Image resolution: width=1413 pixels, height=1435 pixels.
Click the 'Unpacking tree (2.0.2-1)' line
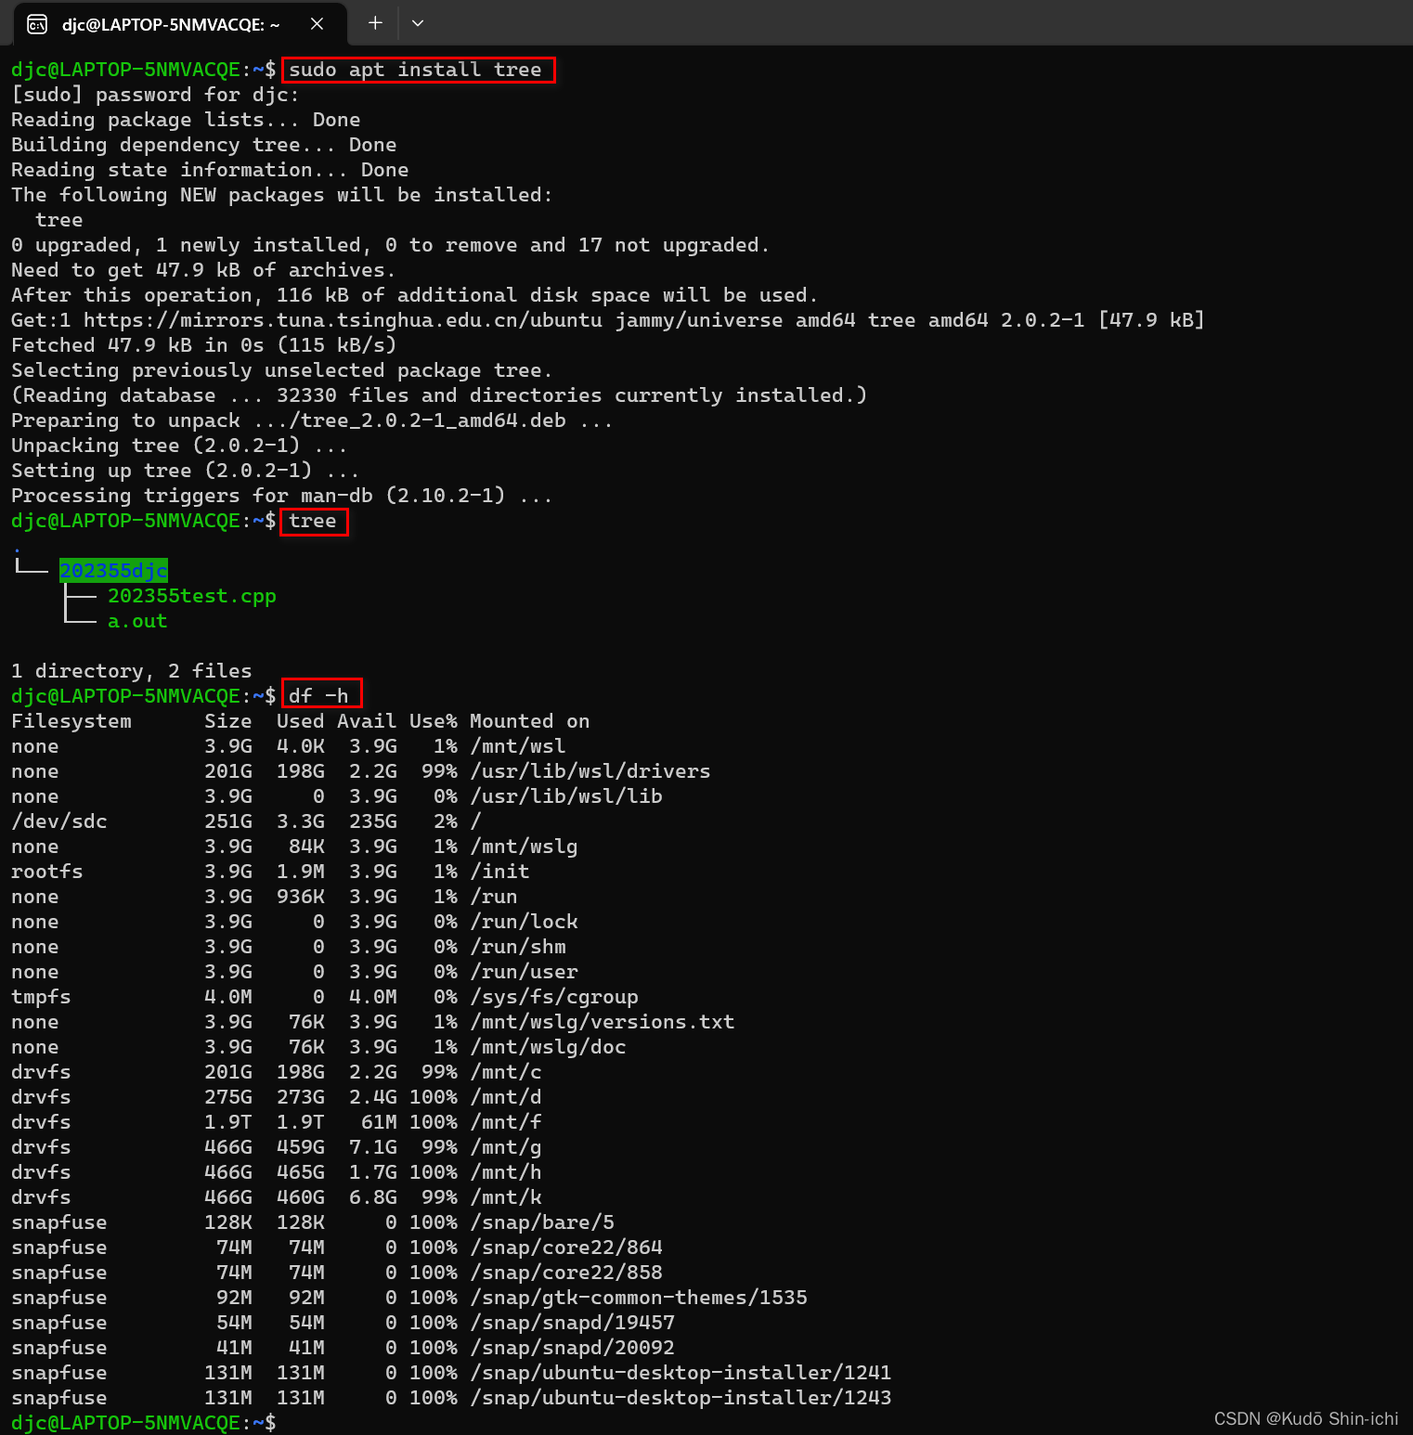179,446
